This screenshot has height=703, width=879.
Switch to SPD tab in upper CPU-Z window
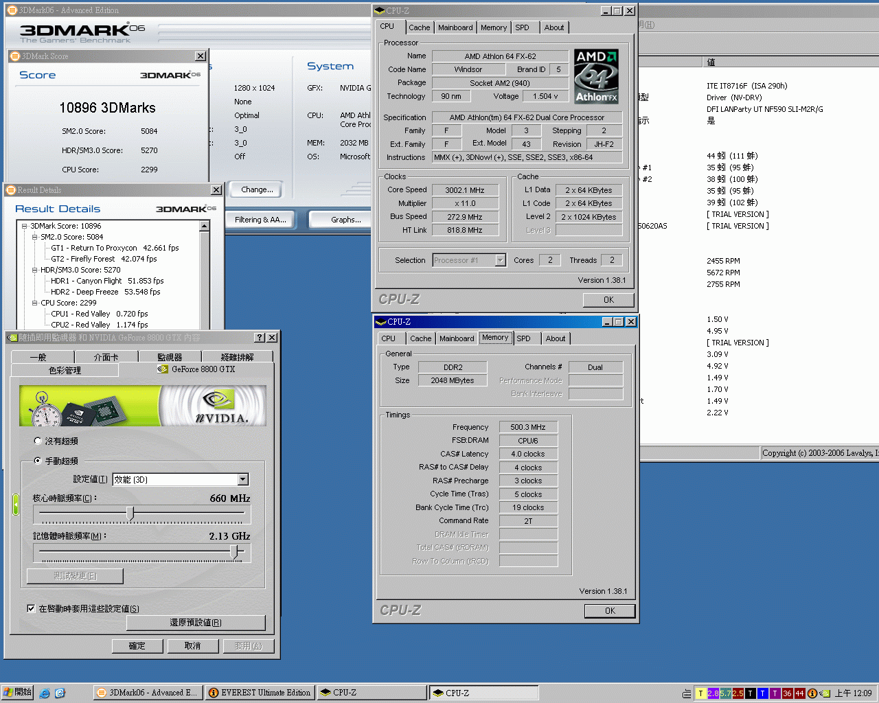pyautogui.click(x=523, y=28)
